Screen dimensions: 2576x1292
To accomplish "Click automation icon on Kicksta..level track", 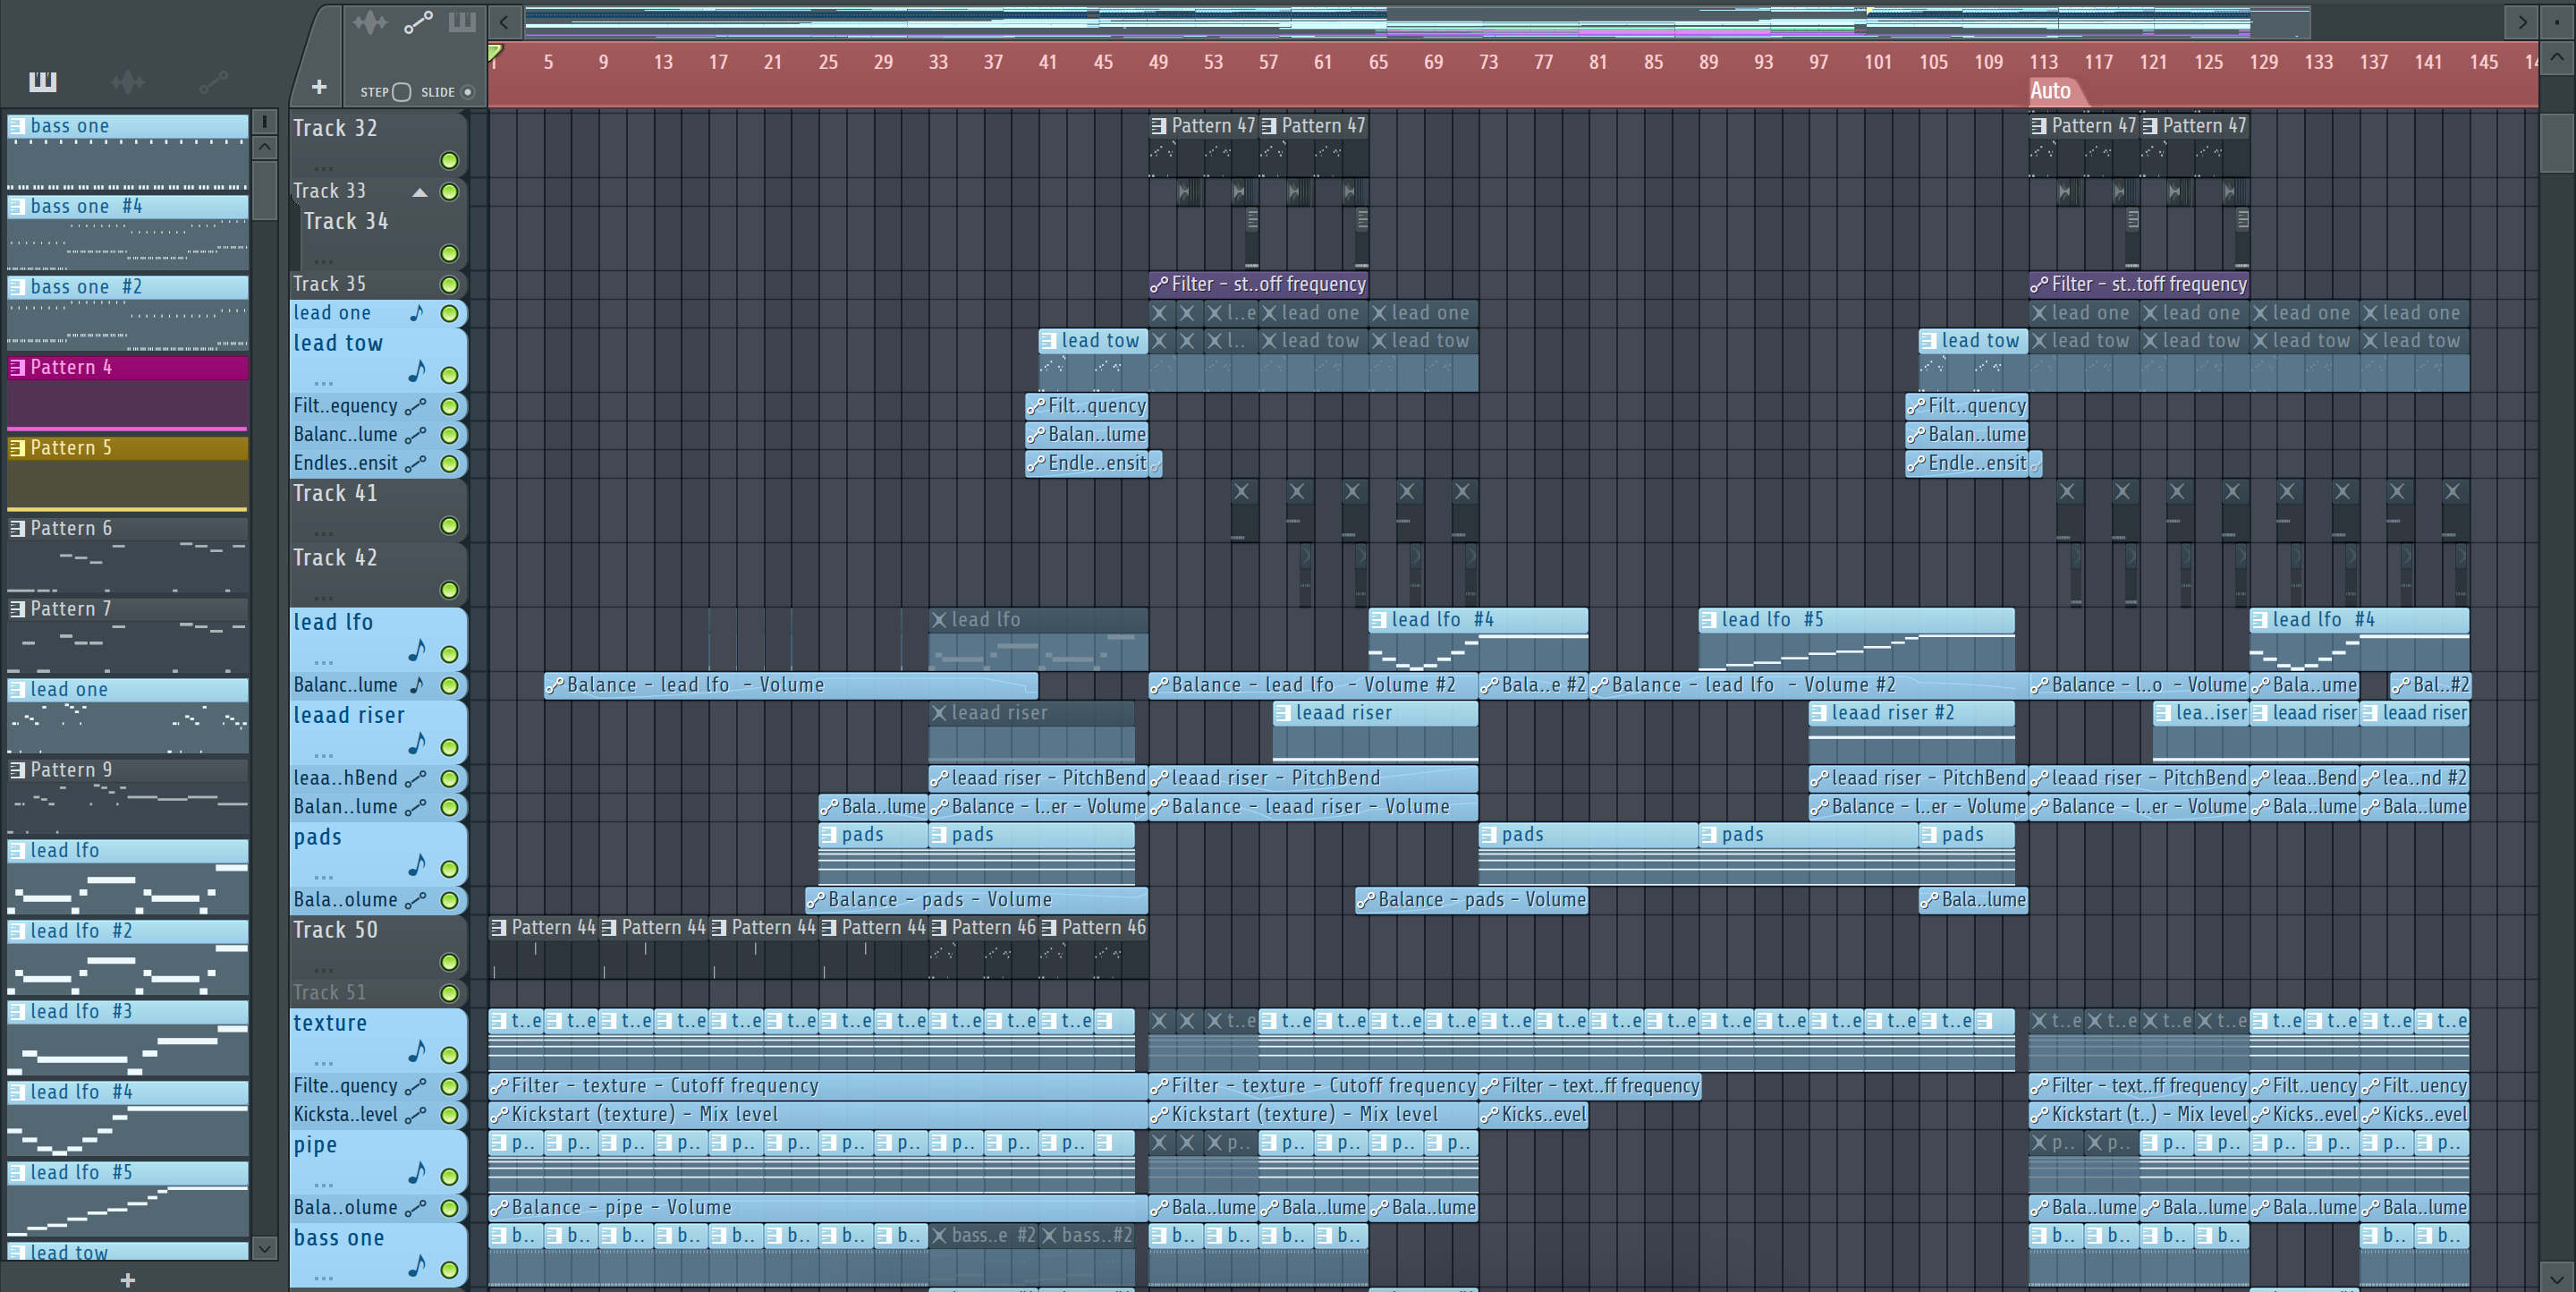I will click(x=416, y=1114).
